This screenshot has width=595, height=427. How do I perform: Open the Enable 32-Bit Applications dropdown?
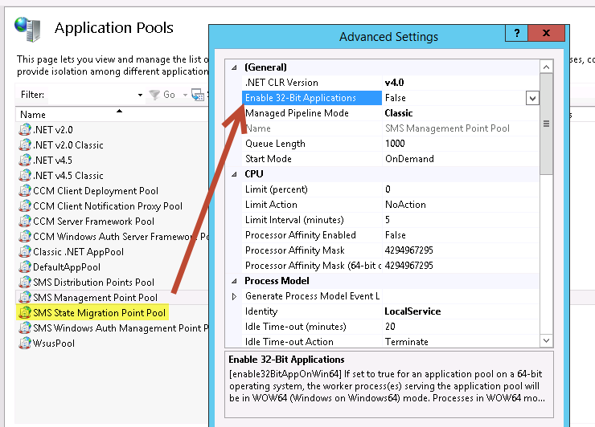(532, 98)
